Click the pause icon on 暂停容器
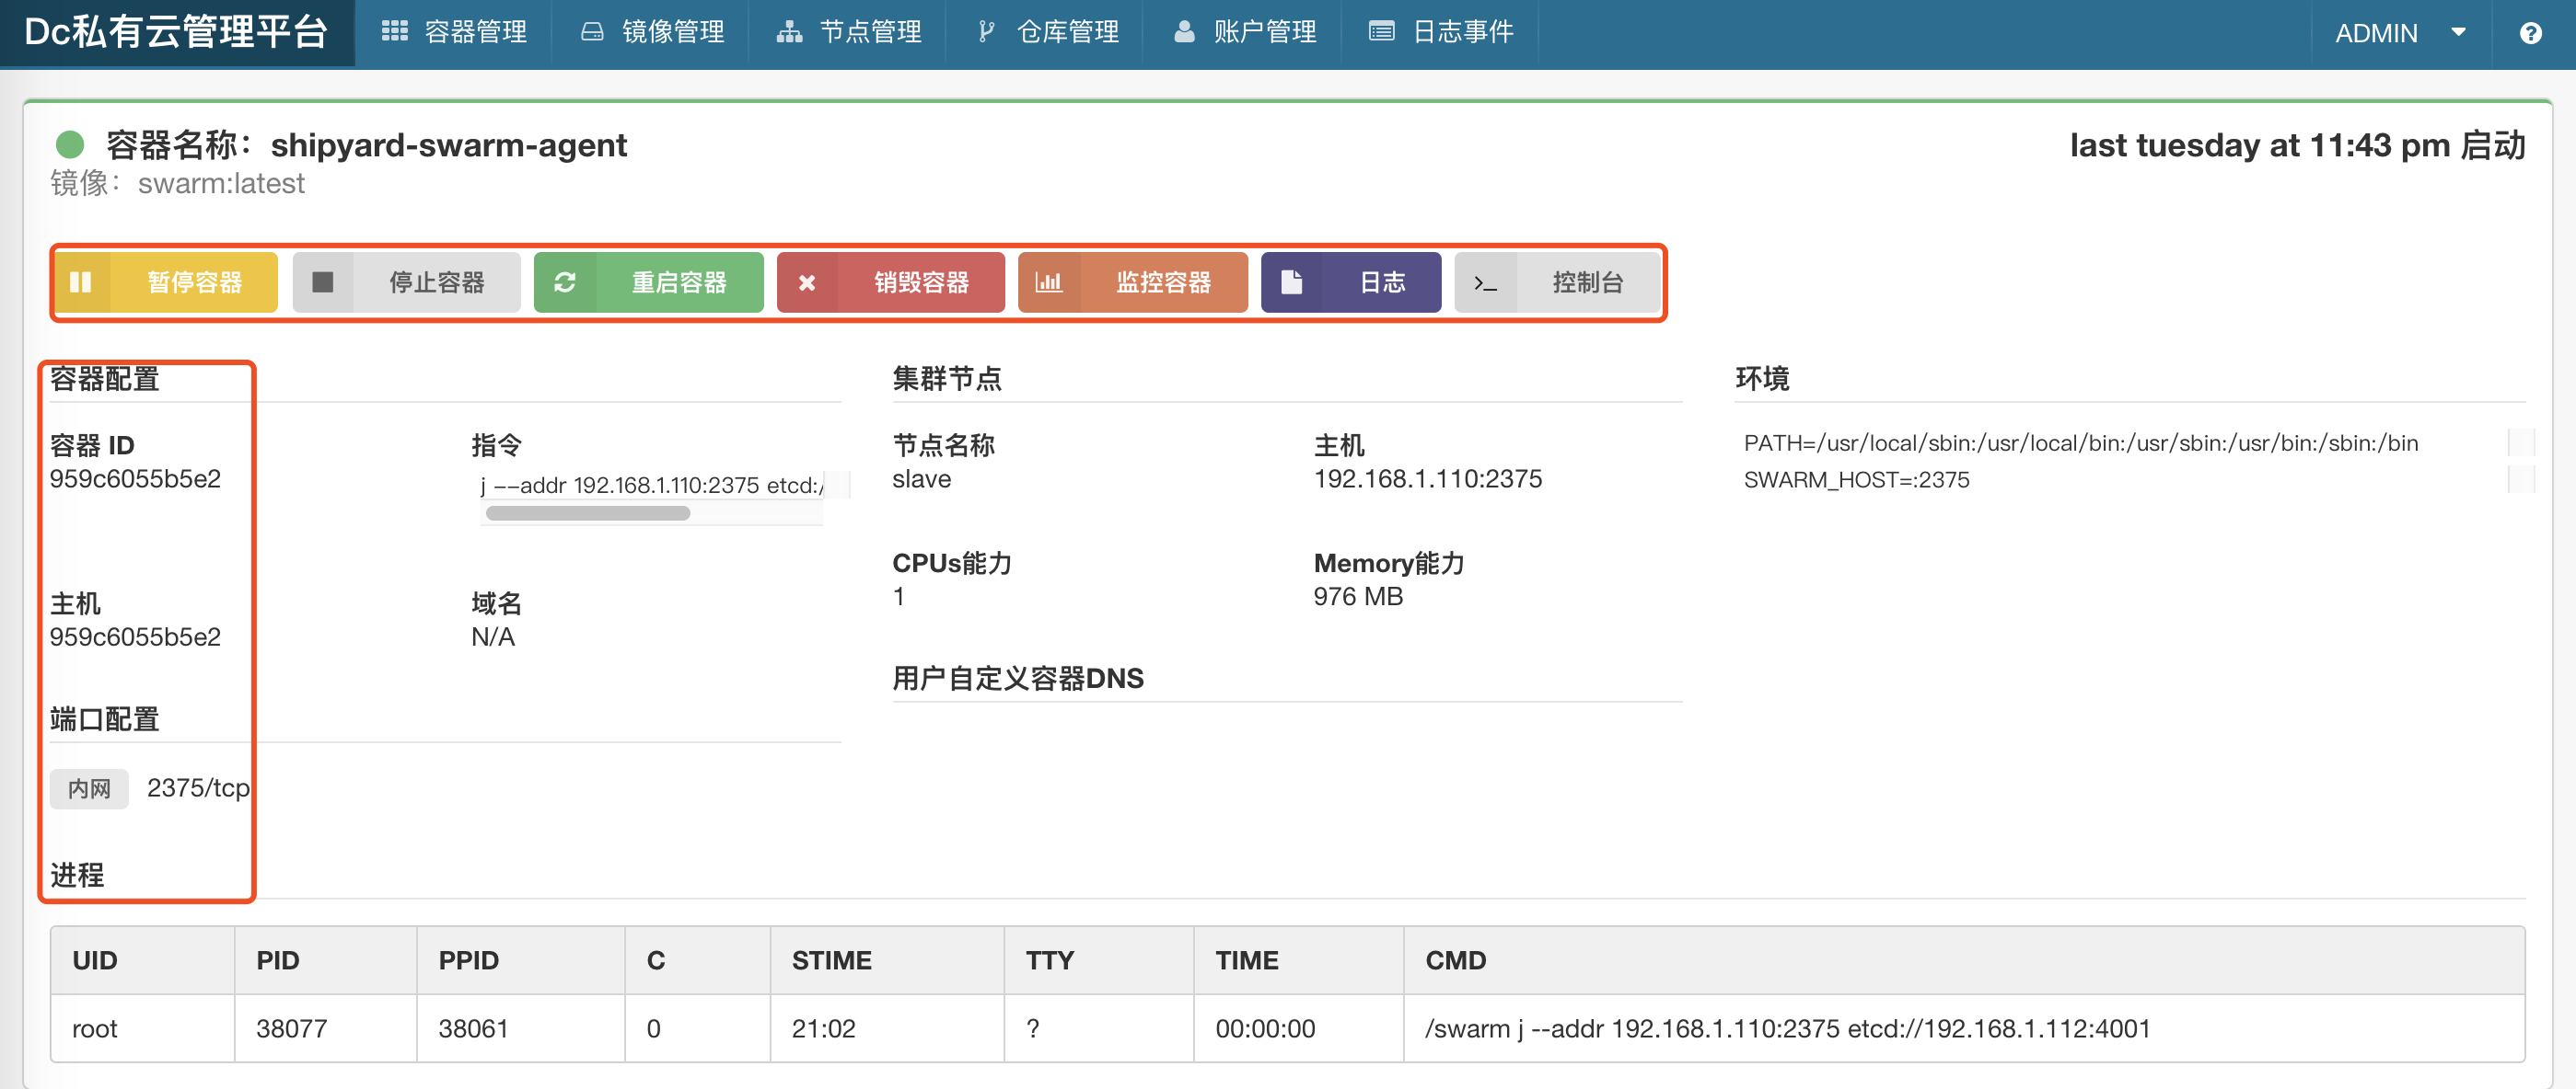2576x1089 pixels. click(x=81, y=282)
